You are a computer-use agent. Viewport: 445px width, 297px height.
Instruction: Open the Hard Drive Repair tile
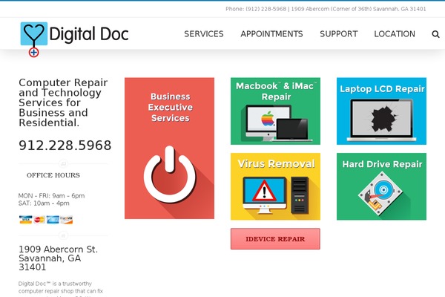381,186
